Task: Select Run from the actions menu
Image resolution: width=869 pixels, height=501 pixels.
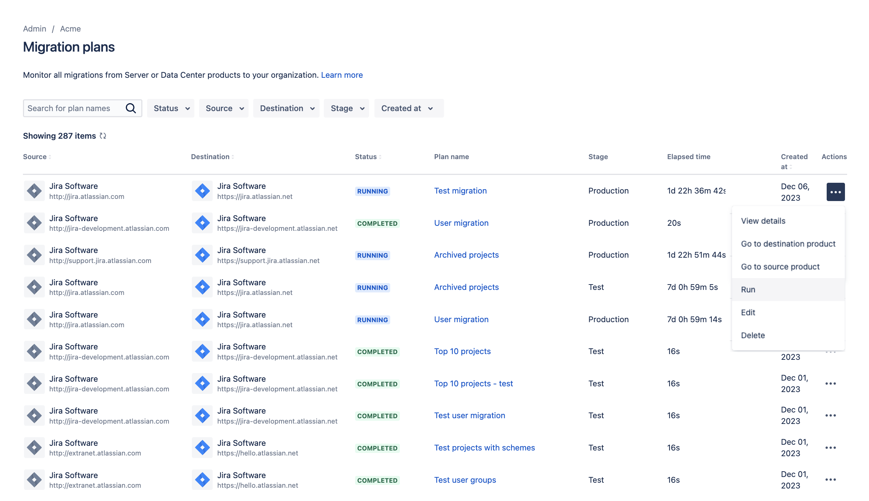Action: pos(748,290)
